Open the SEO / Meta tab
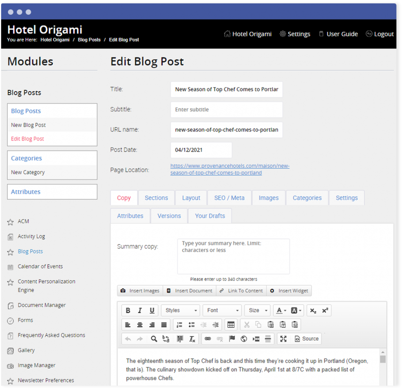Image resolution: width=402 pixels, height=389 pixels. point(229,198)
